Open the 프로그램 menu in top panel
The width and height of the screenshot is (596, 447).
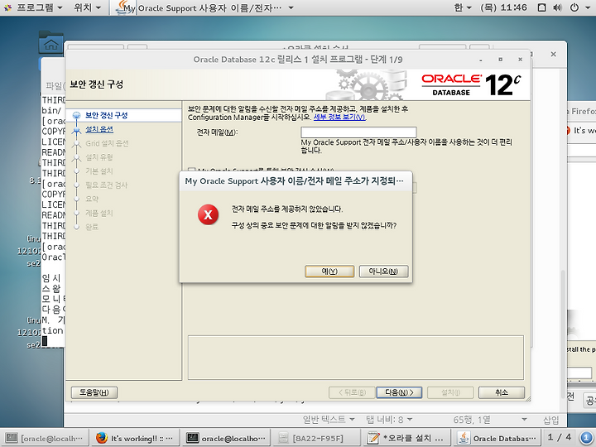point(39,7)
